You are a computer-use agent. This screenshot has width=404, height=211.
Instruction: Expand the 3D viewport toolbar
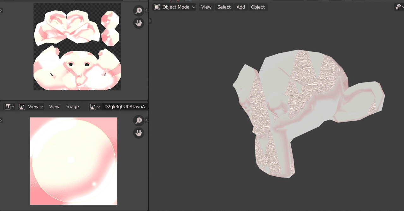150,21
